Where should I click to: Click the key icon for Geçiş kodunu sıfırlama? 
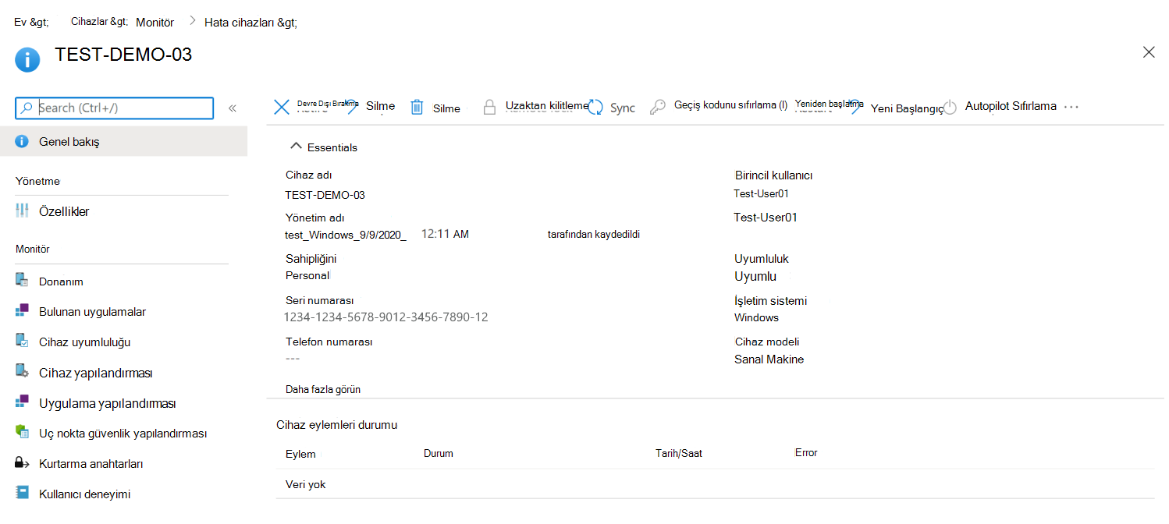[x=658, y=108]
